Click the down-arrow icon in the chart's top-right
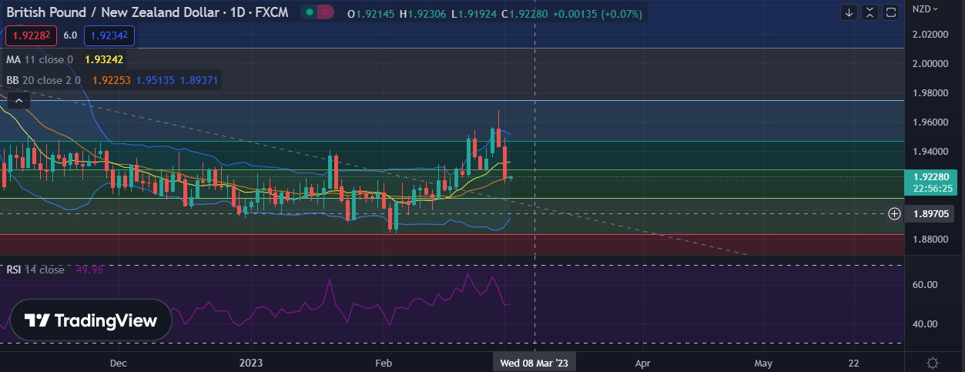The height and width of the screenshot is (372, 965). (x=849, y=12)
